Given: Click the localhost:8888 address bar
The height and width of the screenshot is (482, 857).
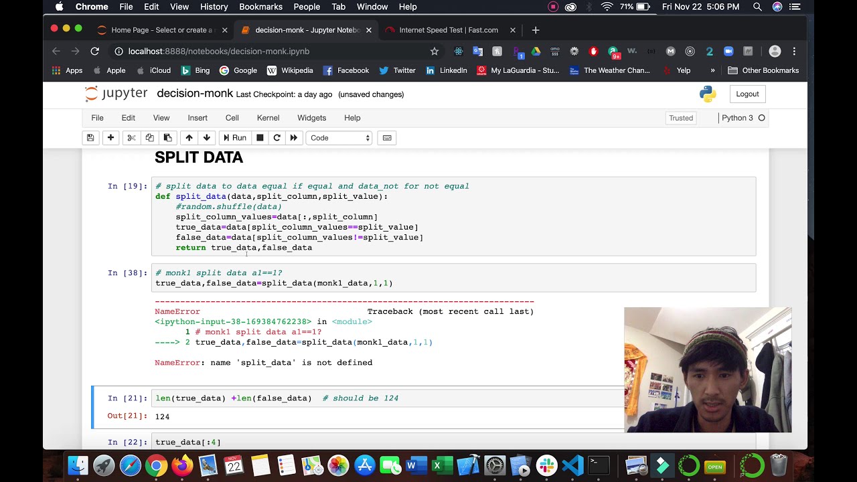Looking at the screenshot, I should (268, 51).
